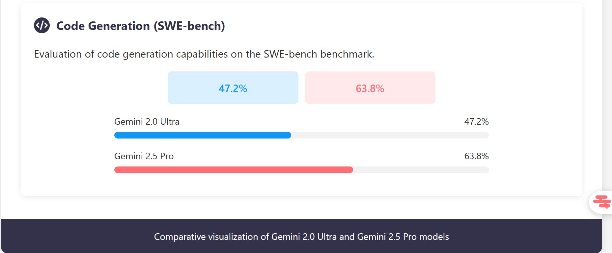Open the floating pink chat widget icon
Image resolution: width=612 pixels, height=253 pixels.
click(601, 202)
